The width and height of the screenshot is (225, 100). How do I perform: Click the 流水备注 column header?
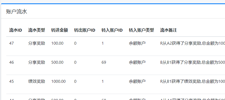[x=168, y=30]
